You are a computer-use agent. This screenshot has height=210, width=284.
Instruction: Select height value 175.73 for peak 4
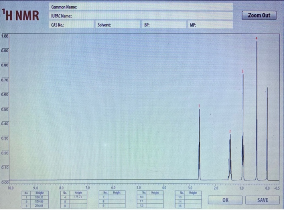point(78,197)
